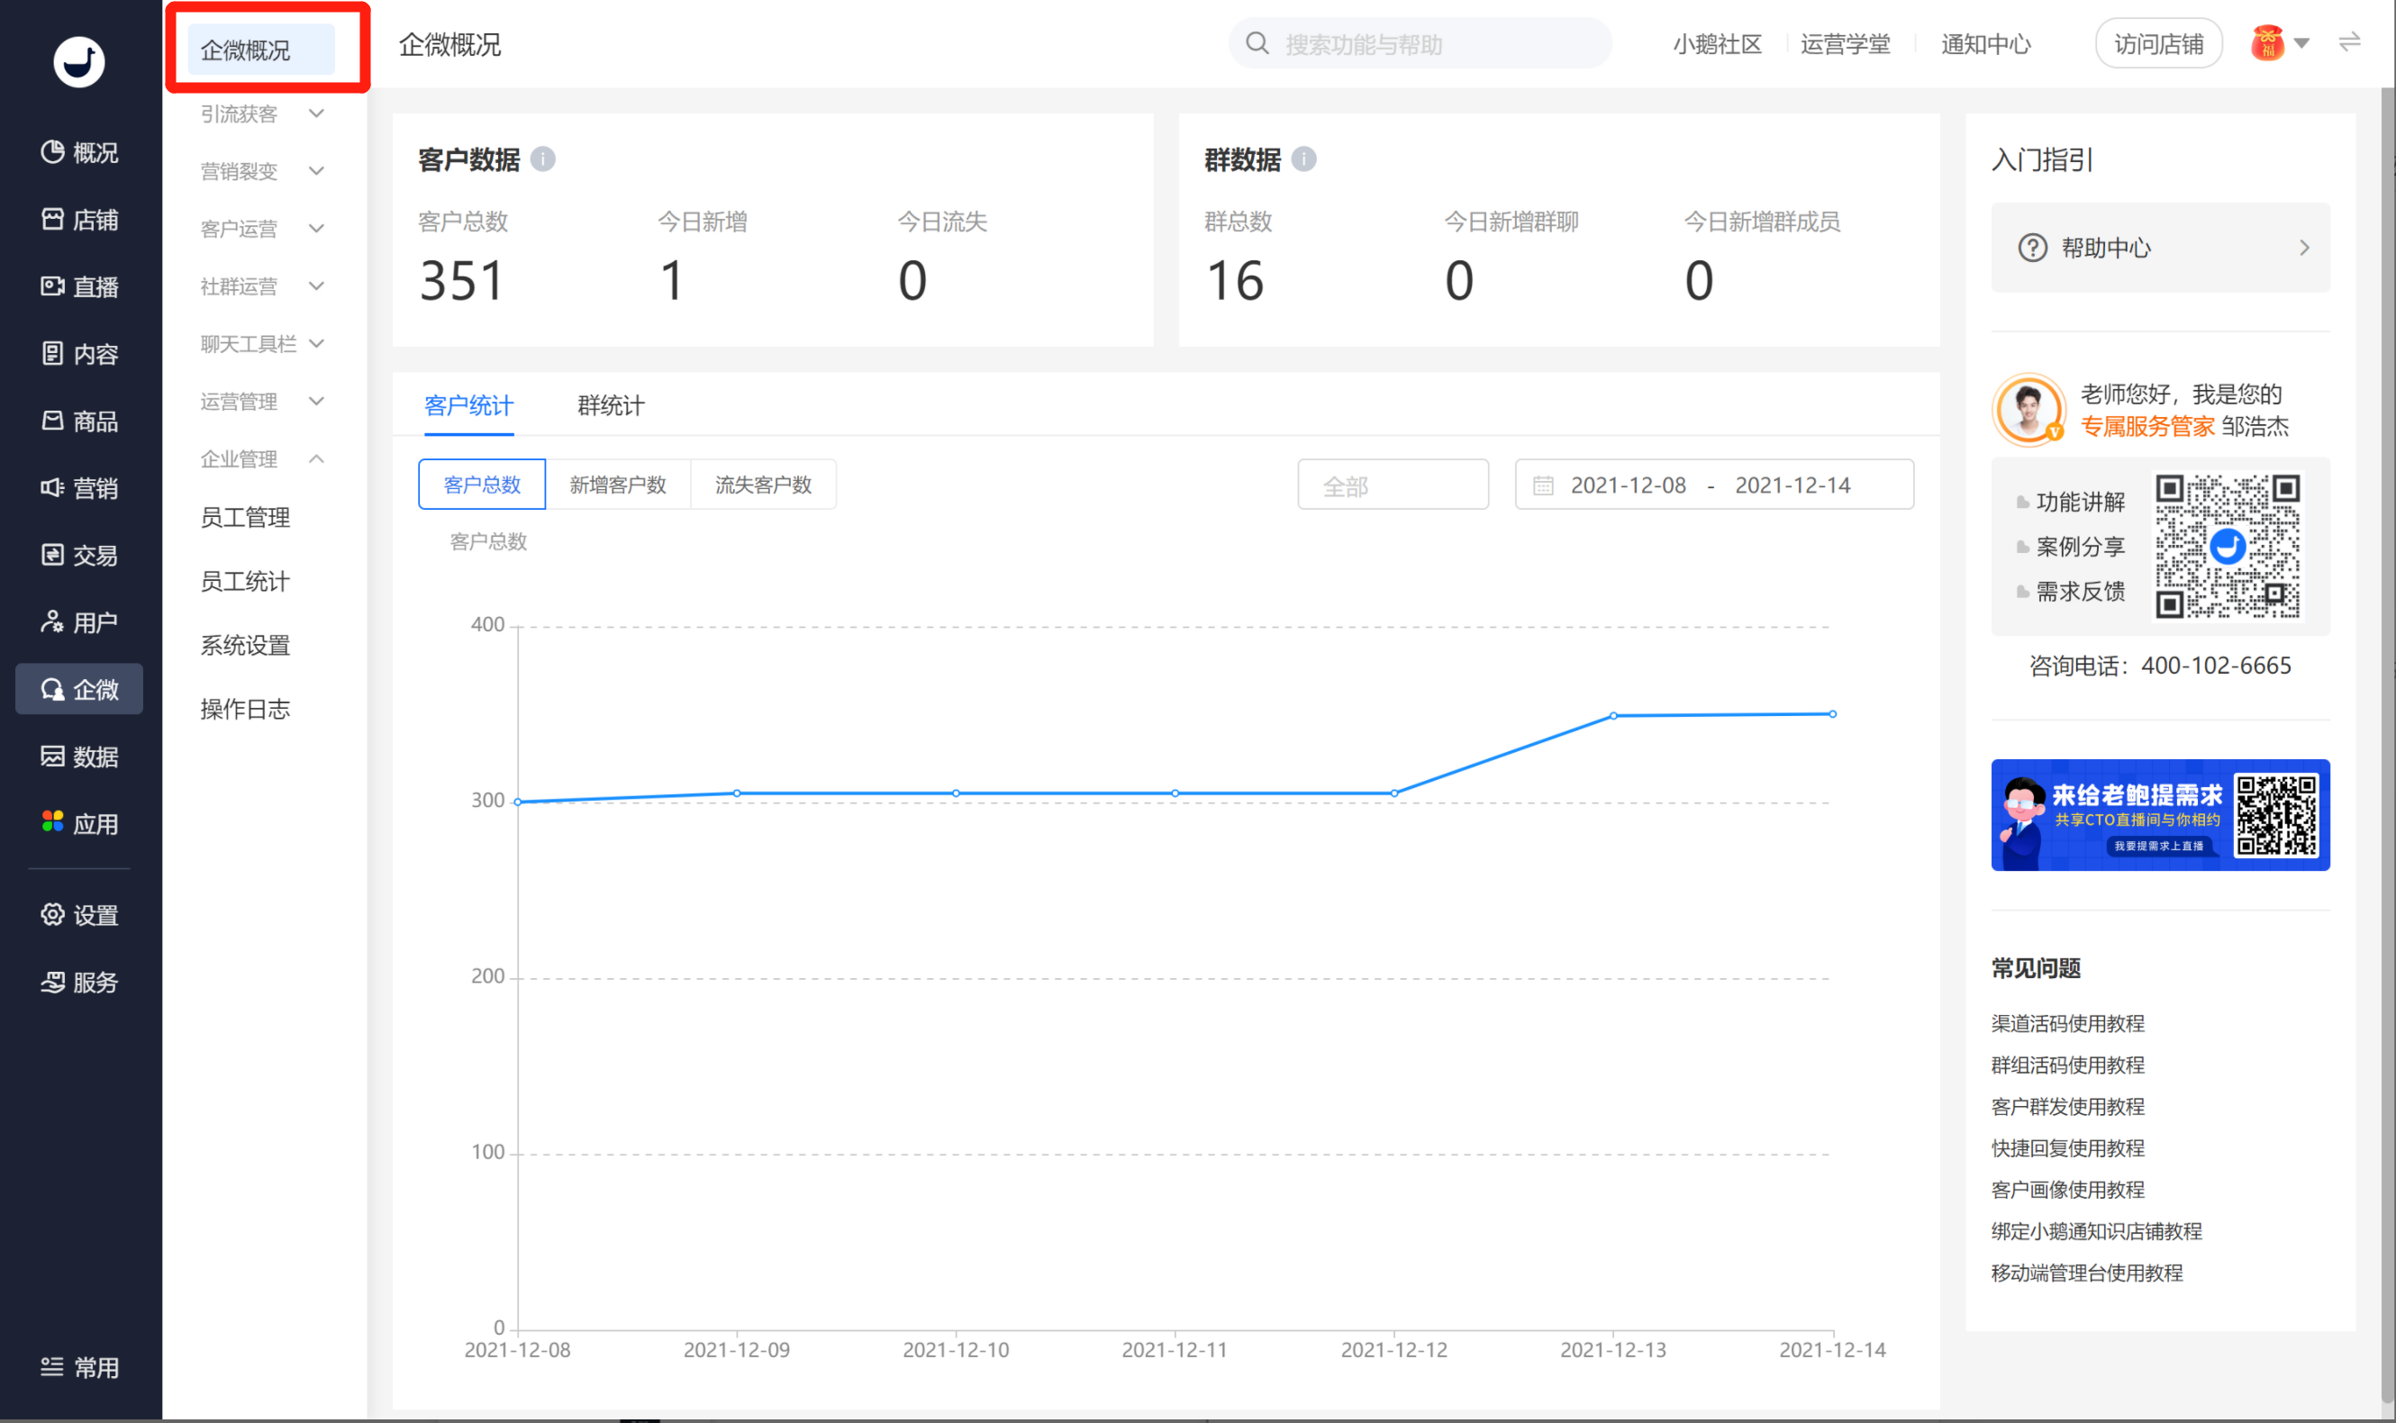Collapse the 企业管理 menu section

262,458
